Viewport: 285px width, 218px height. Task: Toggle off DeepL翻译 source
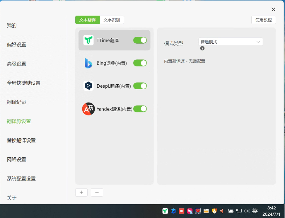coord(140,86)
